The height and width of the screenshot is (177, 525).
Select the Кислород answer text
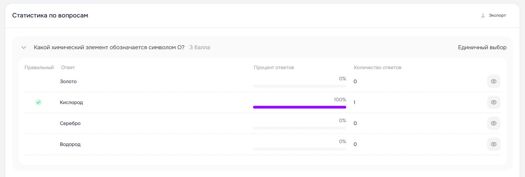tap(71, 102)
